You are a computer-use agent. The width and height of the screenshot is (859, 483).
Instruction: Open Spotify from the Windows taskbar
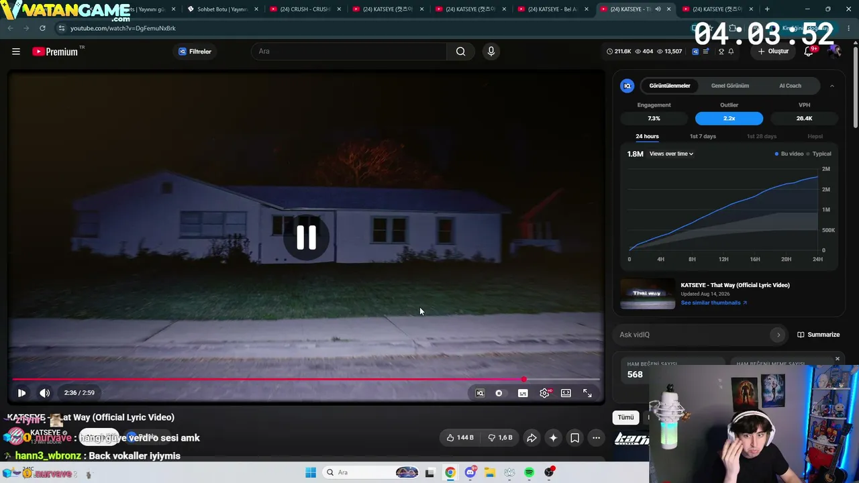click(529, 472)
